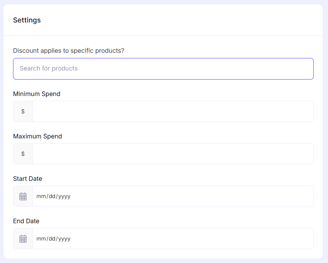The height and width of the screenshot is (263, 328).
Task: Select the month segment of Start Date
Action: click(x=41, y=196)
